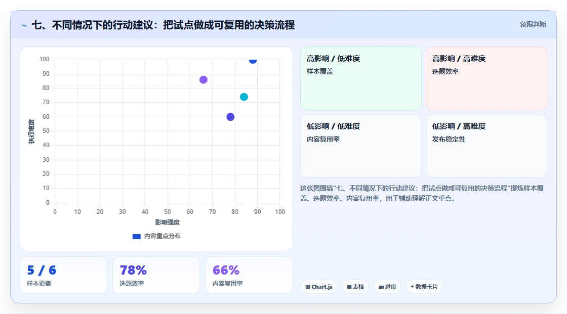
Task: Click the 100 label on the y-axis
Action: [x=45, y=59]
